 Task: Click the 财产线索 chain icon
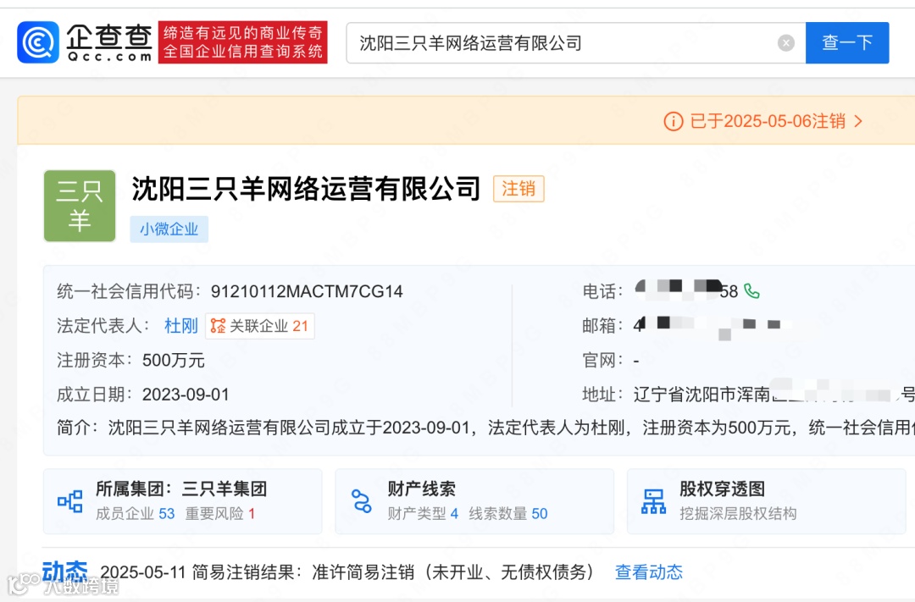click(362, 501)
